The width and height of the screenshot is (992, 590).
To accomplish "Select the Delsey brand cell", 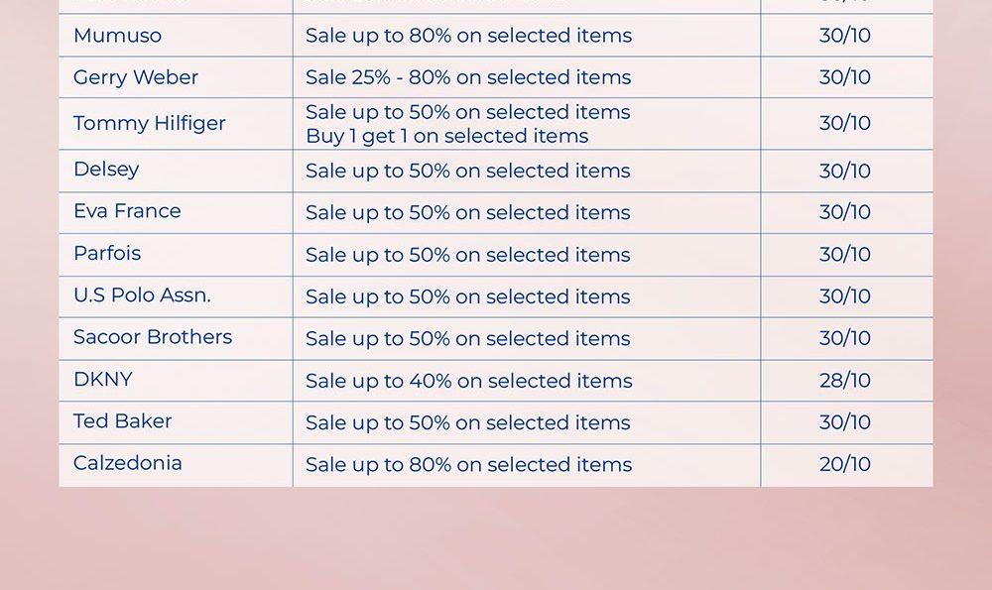I will click(106, 170).
